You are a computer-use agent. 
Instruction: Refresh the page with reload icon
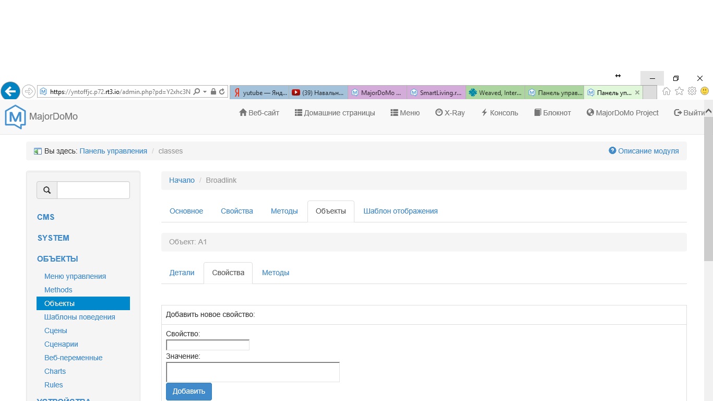tap(222, 91)
